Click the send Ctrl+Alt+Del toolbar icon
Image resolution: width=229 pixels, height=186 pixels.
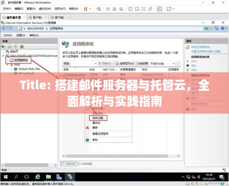[99, 9]
